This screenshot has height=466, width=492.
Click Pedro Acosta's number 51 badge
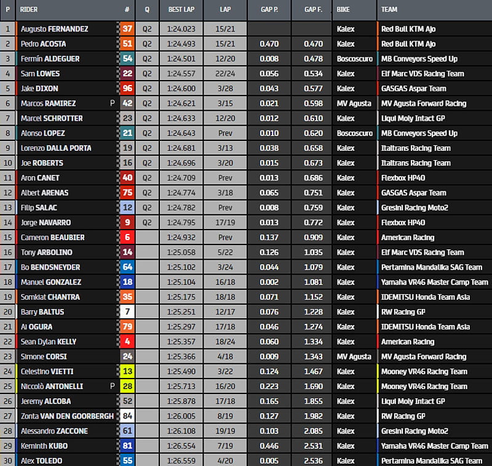[127, 44]
